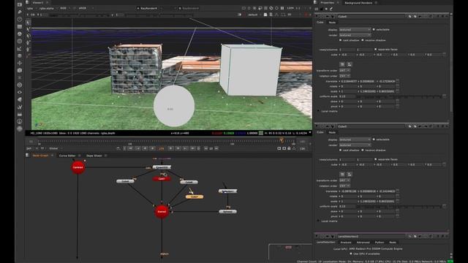The width and height of the screenshot is (468, 263).
Task: Open the Filter nodes toolbar menu
Action: click(20, 41)
